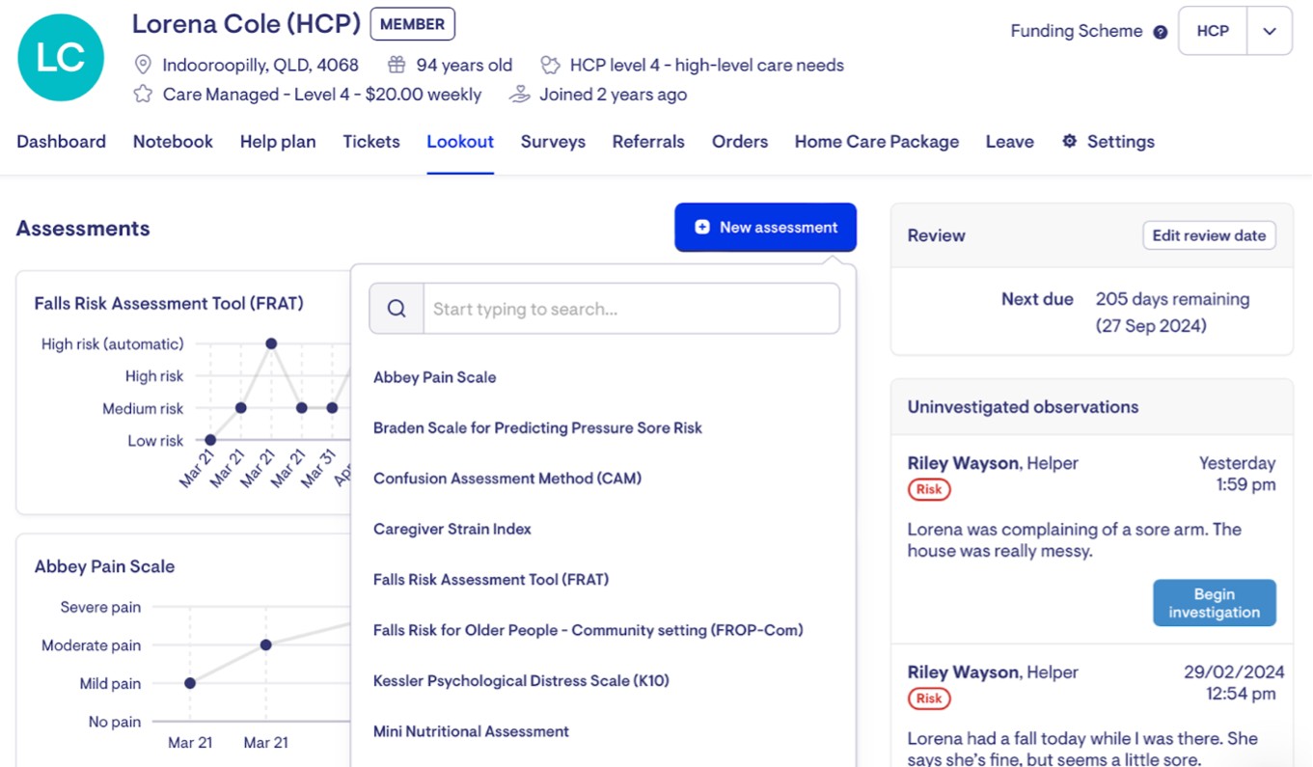Viewport: 1313px width, 767px height.
Task: Click the LC profile avatar
Action: click(60, 58)
